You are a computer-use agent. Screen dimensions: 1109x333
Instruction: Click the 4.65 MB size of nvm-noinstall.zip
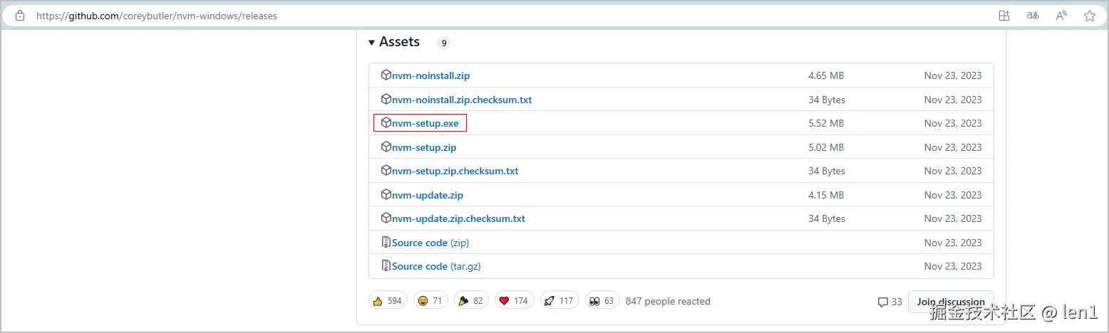[x=826, y=75]
